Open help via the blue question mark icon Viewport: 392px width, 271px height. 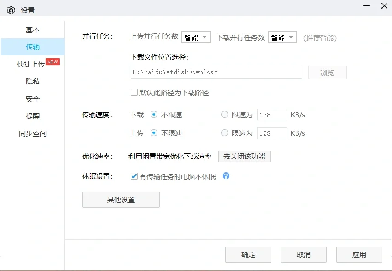tap(226, 176)
